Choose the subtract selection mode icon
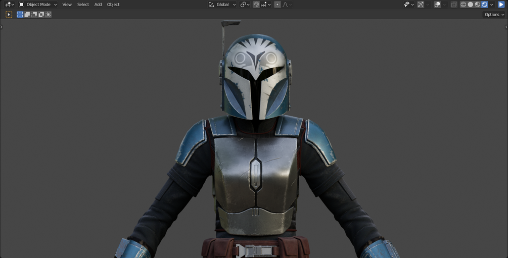The width and height of the screenshot is (508, 258). (34, 14)
